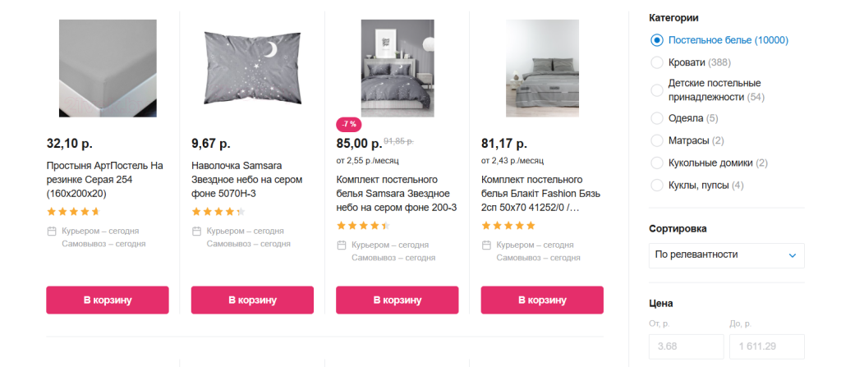Select the Матрасы category radio button
The height and width of the screenshot is (367, 841).
pos(656,140)
